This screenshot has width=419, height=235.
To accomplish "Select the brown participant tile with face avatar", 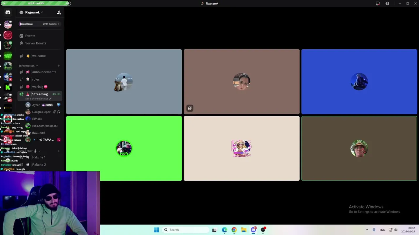I will pos(242,82).
